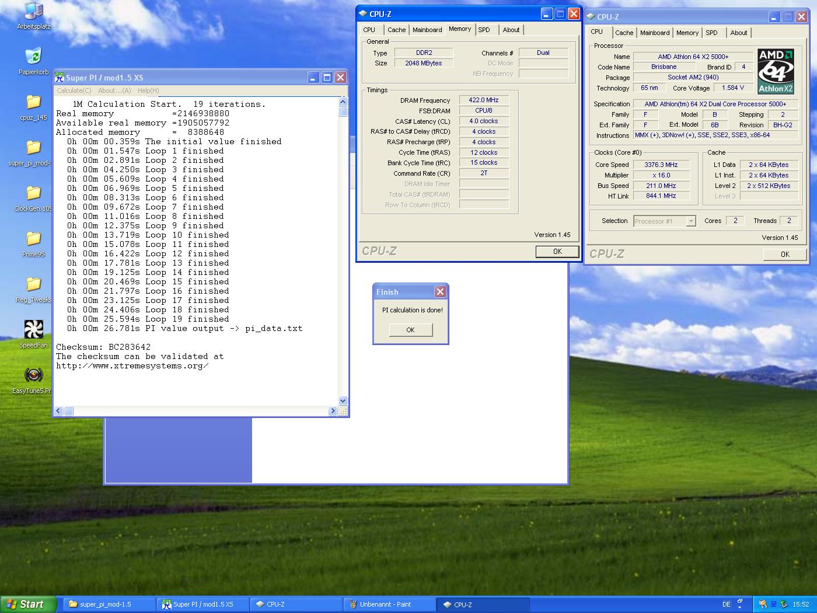The height and width of the screenshot is (613, 817).
Task: Click OK in the right CPU-Z window
Action: 785,255
